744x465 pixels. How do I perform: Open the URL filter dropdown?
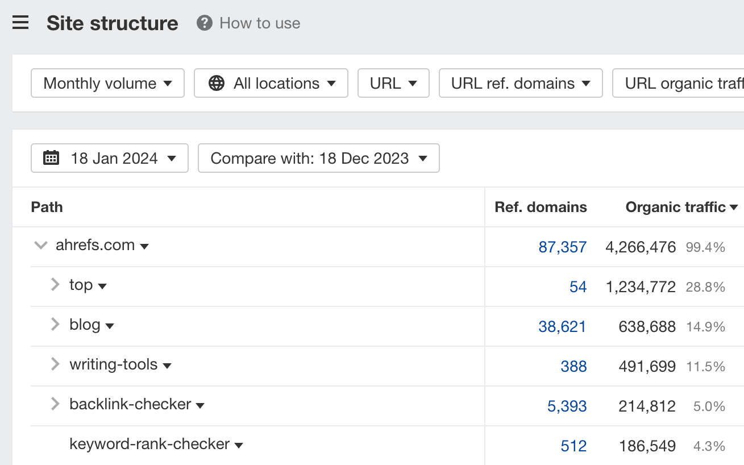click(393, 84)
